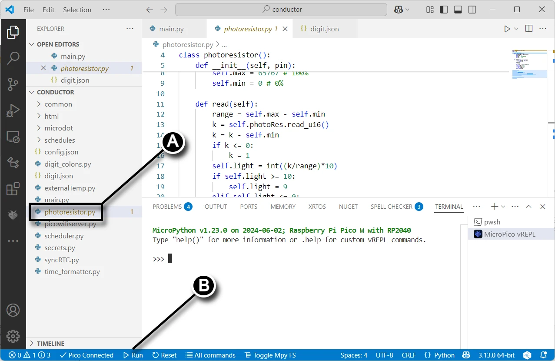Image resolution: width=555 pixels, height=361 pixels.
Task: Click Toggle Mpy FS in status bar
Action: [270, 355]
